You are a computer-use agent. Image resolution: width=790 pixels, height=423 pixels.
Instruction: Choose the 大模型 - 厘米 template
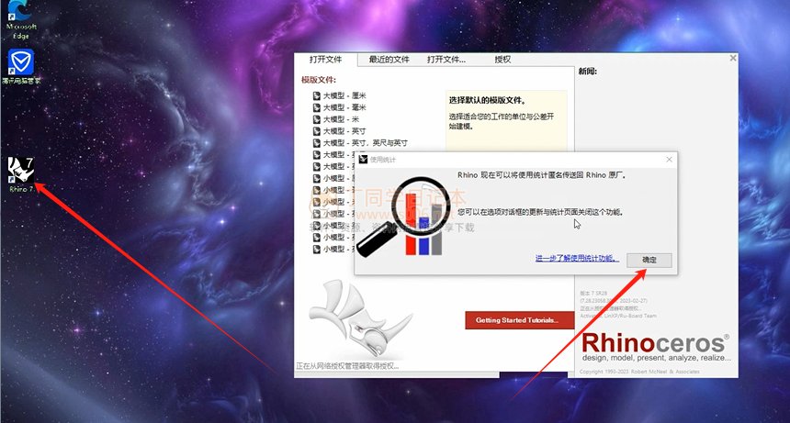click(x=339, y=95)
